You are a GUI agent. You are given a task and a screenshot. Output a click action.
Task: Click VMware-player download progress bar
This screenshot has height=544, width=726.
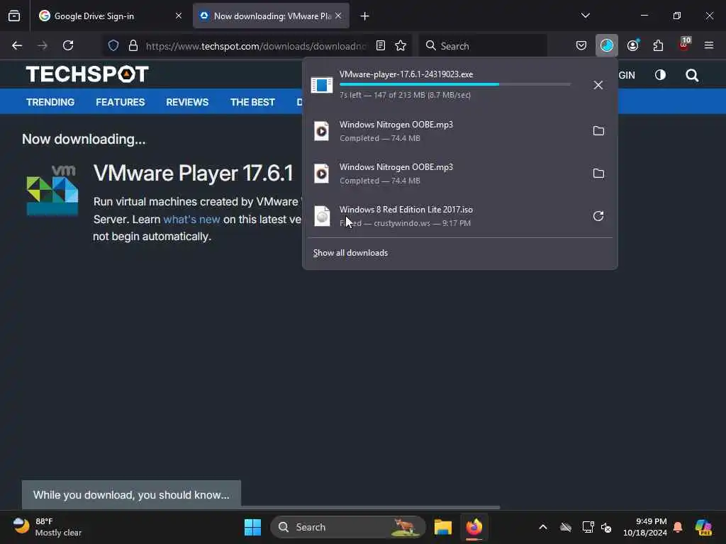coord(454,84)
